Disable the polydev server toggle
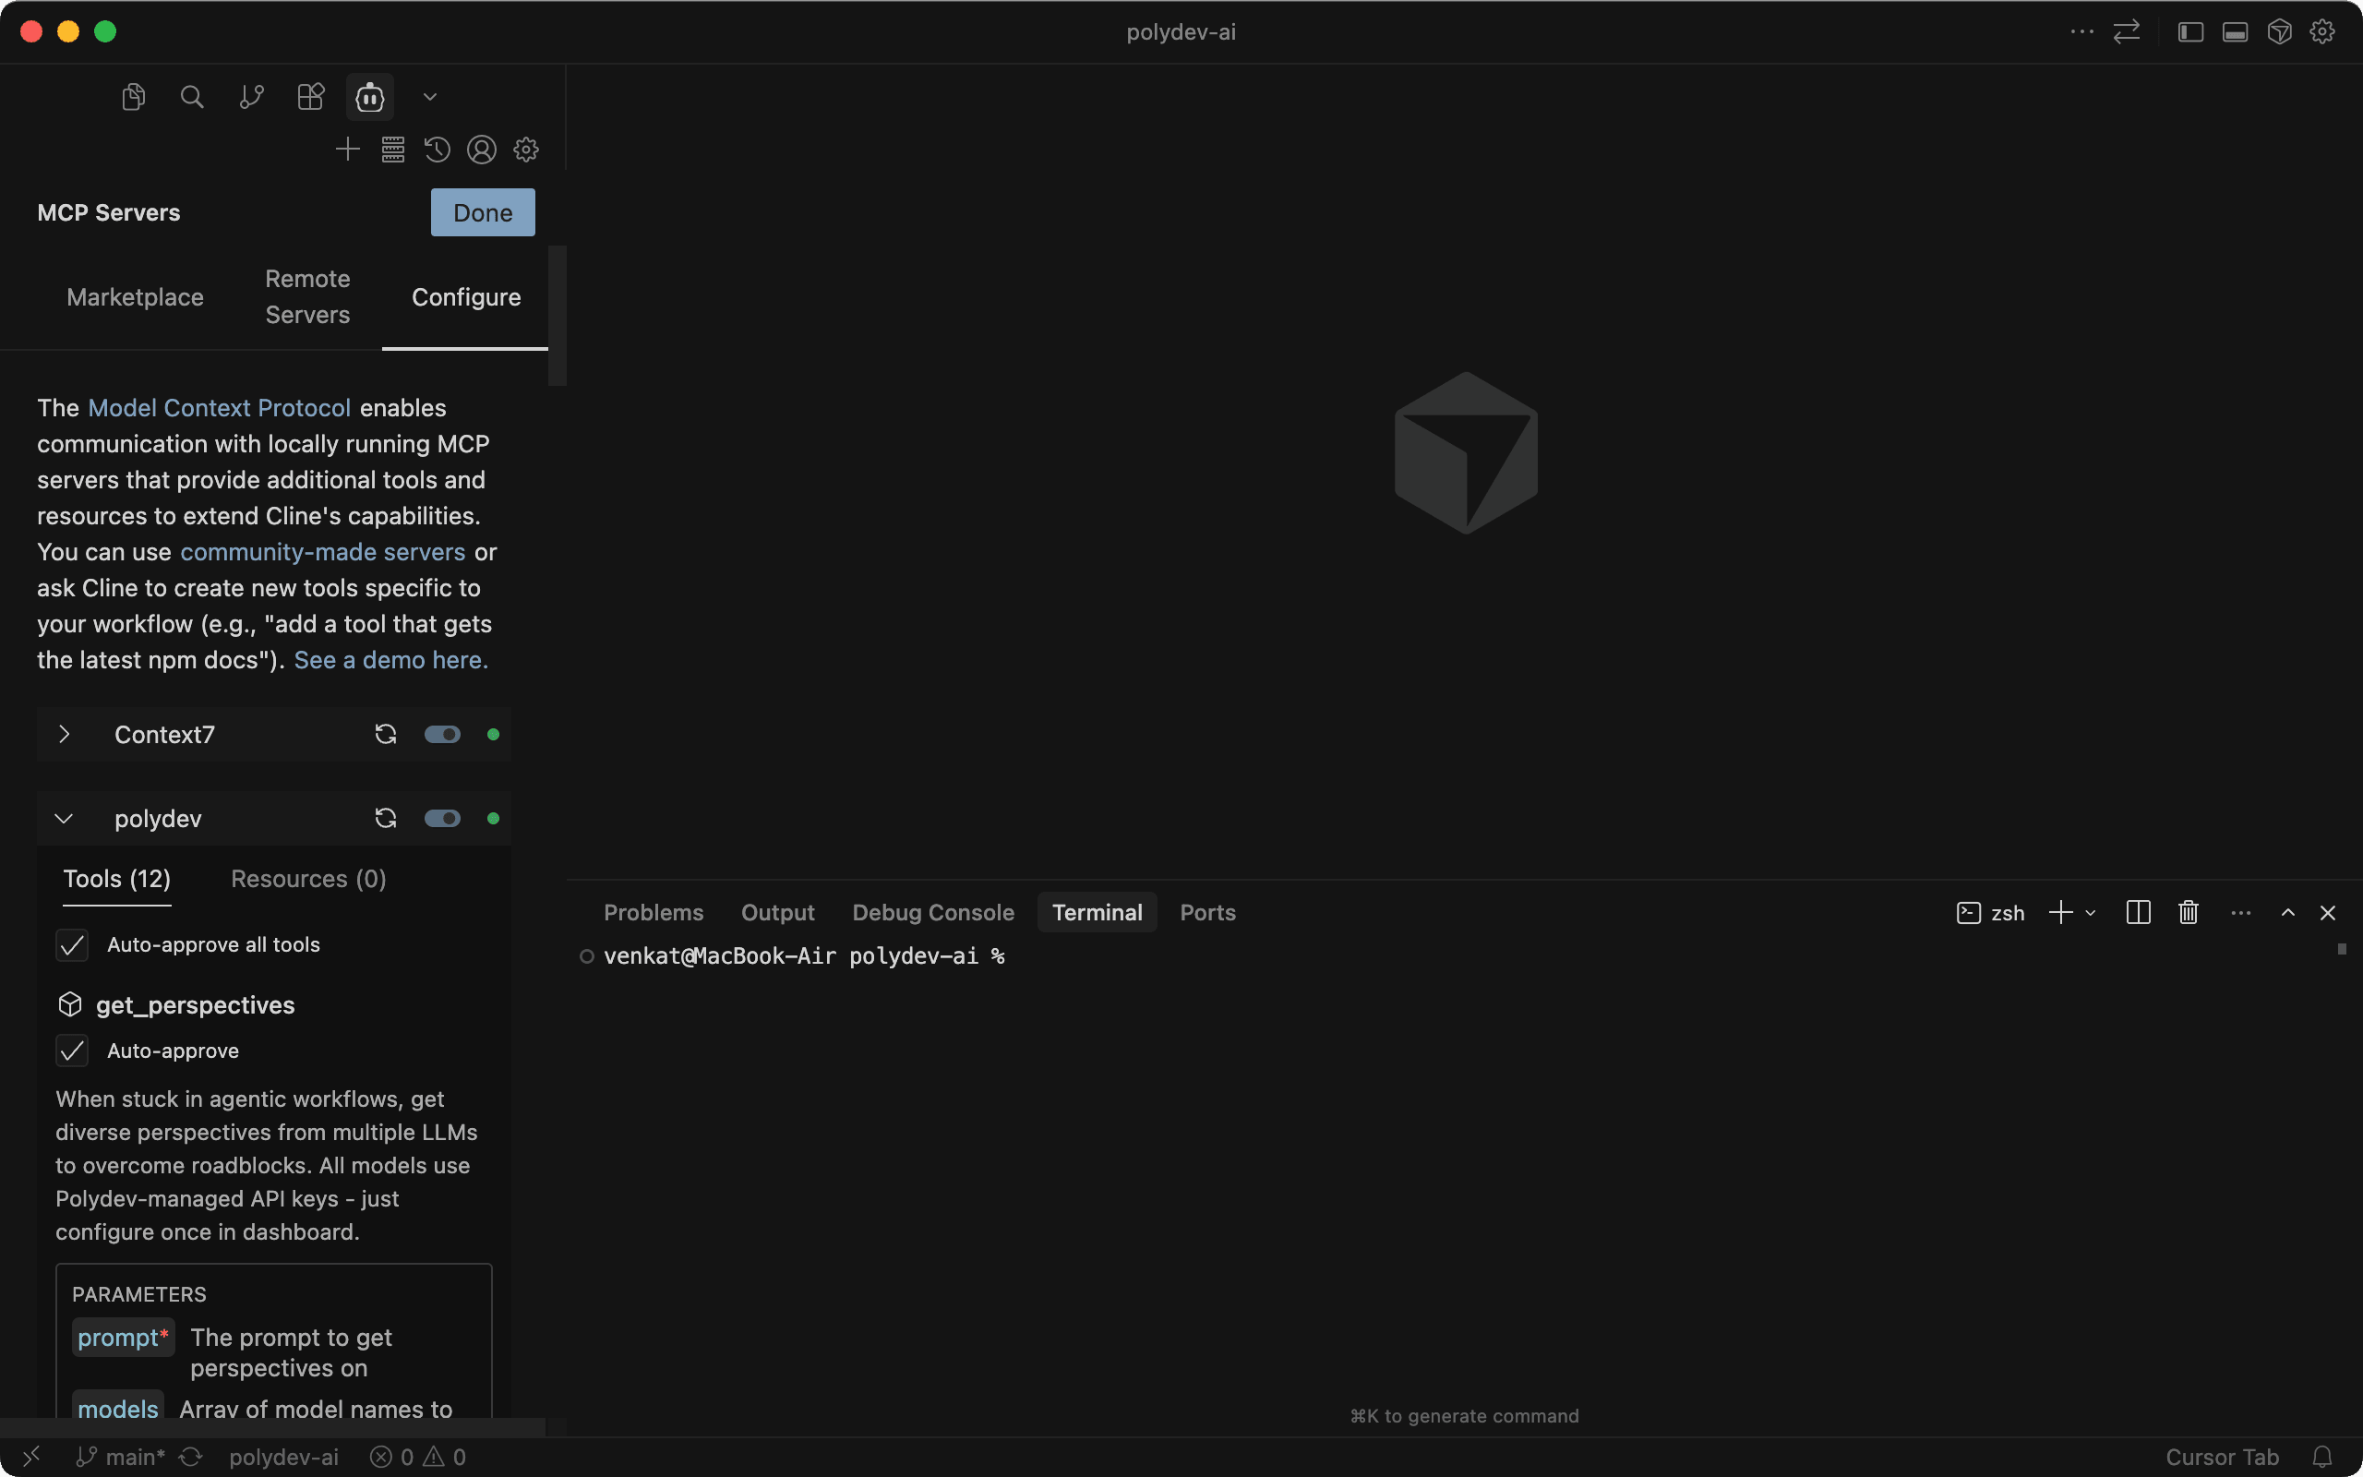The width and height of the screenshot is (2363, 1477). coord(442,819)
